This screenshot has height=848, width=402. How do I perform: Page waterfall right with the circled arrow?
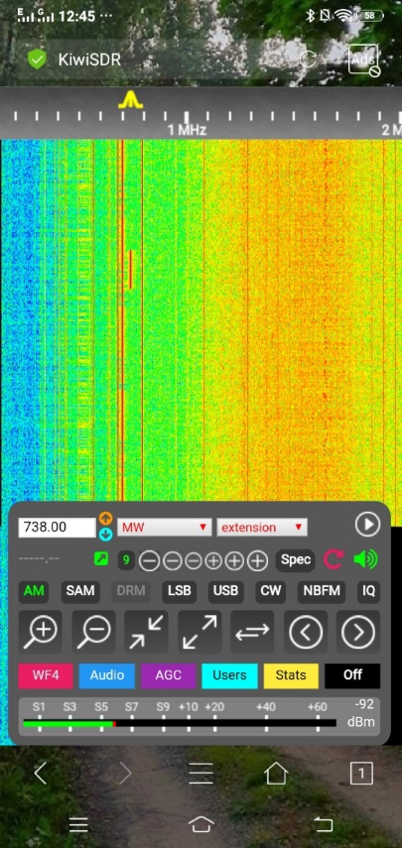tap(358, 632)
